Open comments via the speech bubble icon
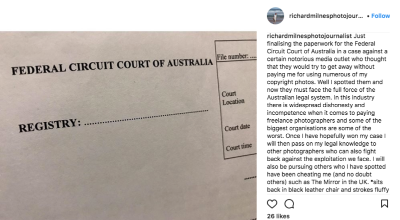This screenshot has width=400, height=220. click(289, 204)
